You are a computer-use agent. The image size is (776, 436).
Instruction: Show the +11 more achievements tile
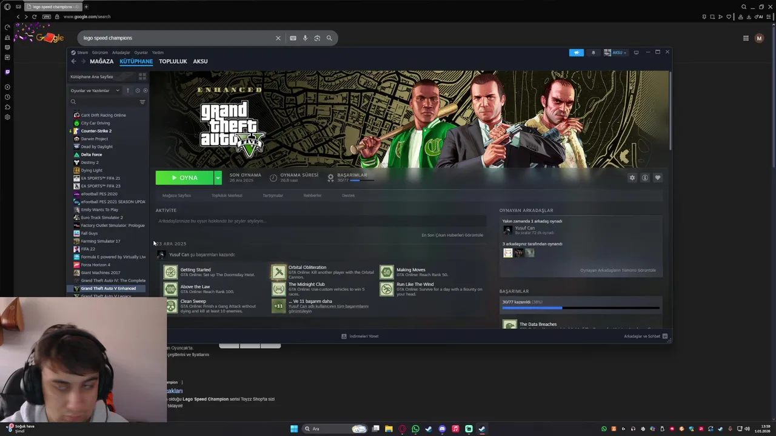click(x=278, y=306)
